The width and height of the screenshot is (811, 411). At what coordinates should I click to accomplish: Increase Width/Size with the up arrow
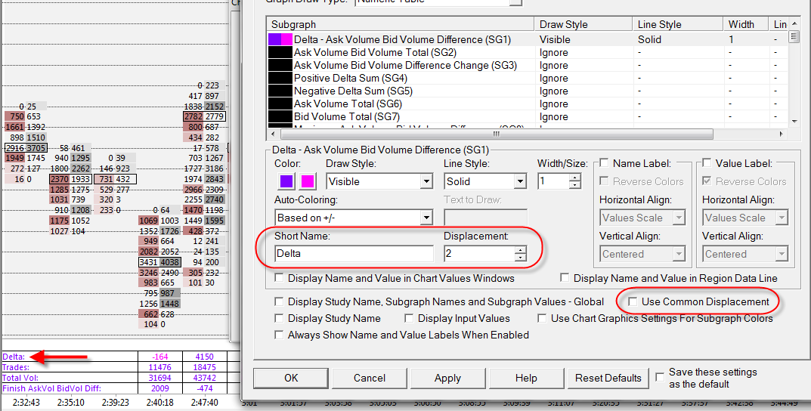(575, 178)
